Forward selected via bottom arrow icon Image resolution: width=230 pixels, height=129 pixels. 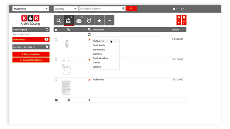click(89, 100)
